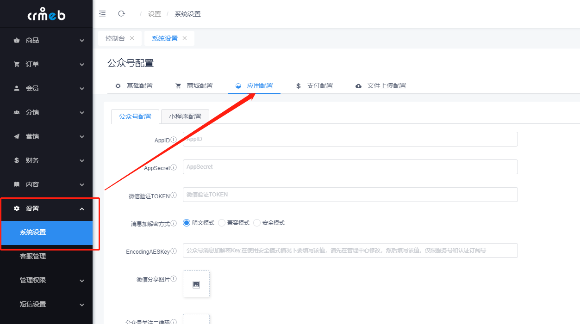Click the cloud upload icon beside 文件上传配置
The image size is (580, 324).
[x=359, y=86]
